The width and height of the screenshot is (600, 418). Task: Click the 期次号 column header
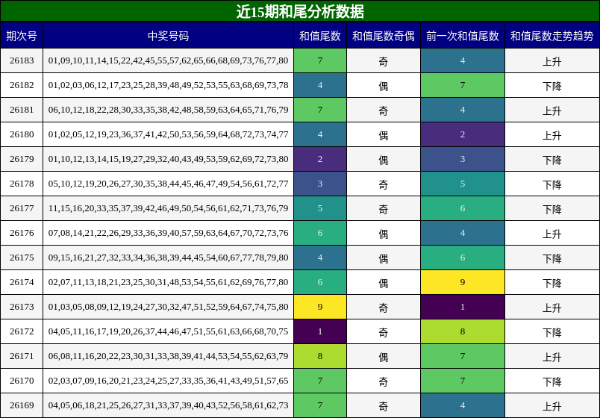22,36
